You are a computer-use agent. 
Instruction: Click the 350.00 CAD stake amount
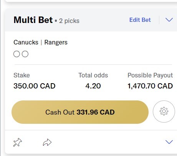click(35, 86)
